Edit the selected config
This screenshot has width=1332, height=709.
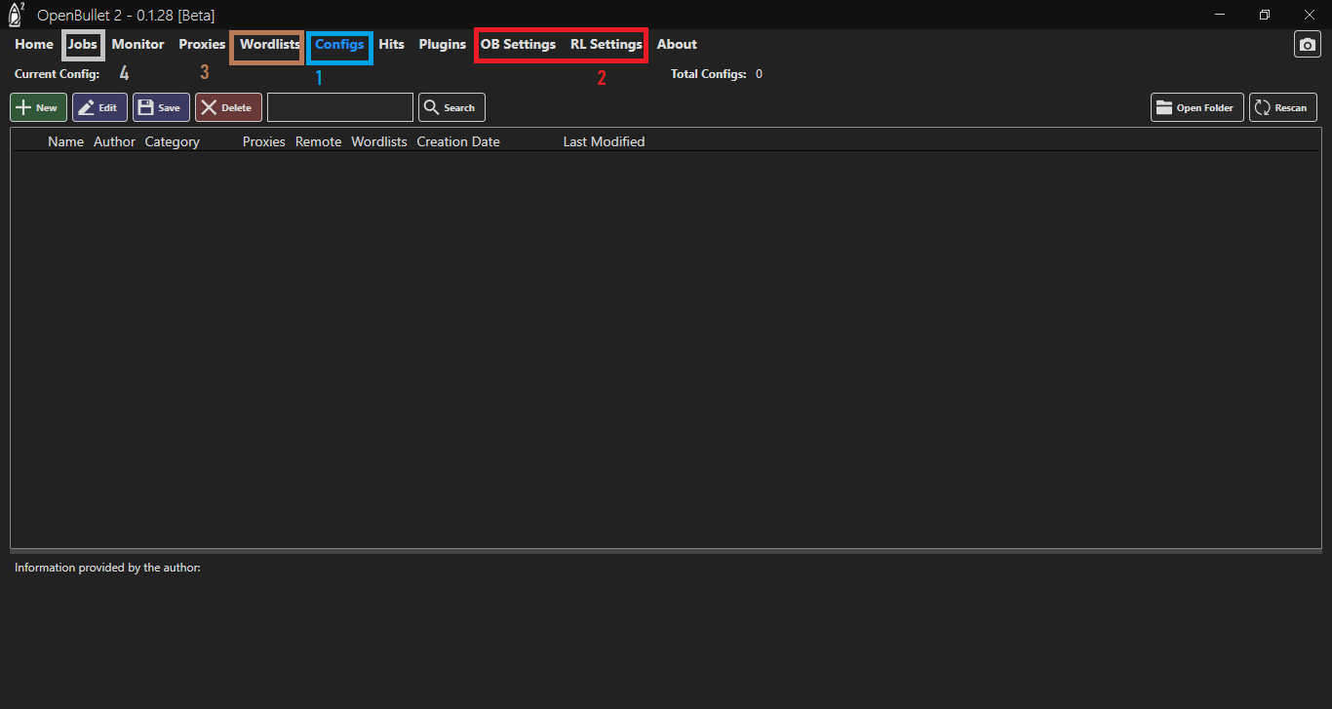click(x=99, y=107)
